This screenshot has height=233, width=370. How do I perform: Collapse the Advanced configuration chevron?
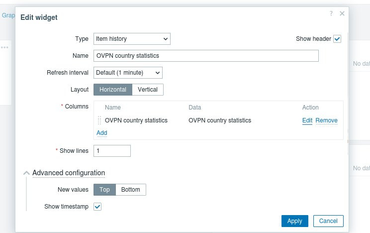27,173
